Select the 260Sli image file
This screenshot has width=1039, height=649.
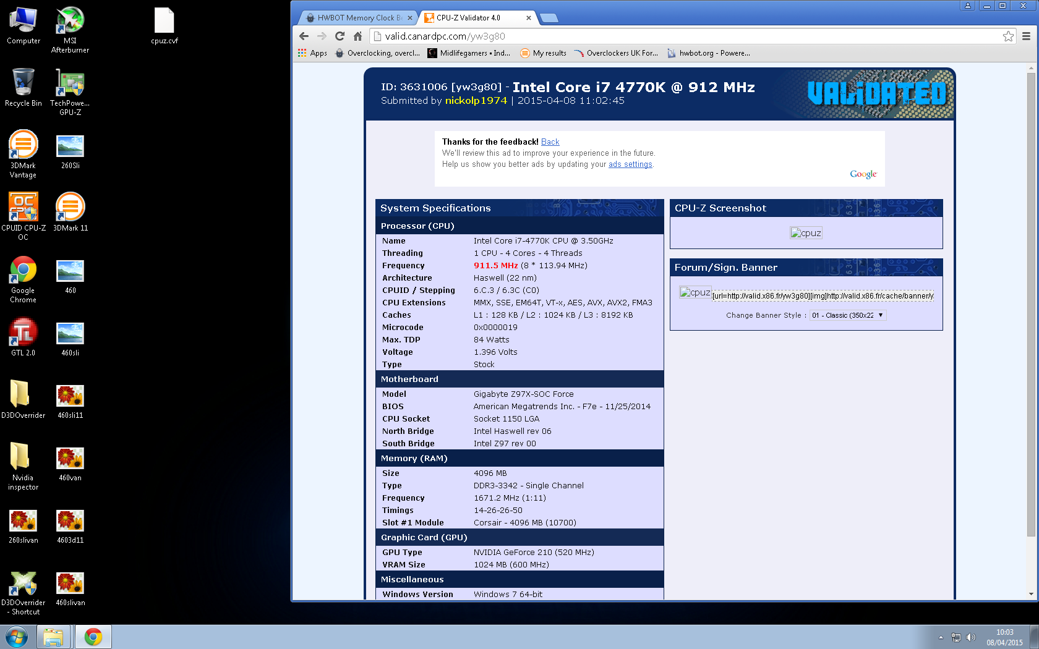pos(71,151)
